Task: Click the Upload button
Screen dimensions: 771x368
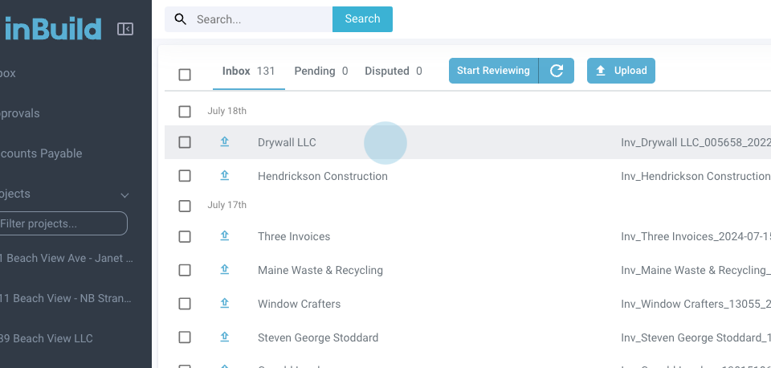Action: tap(622, 71)
